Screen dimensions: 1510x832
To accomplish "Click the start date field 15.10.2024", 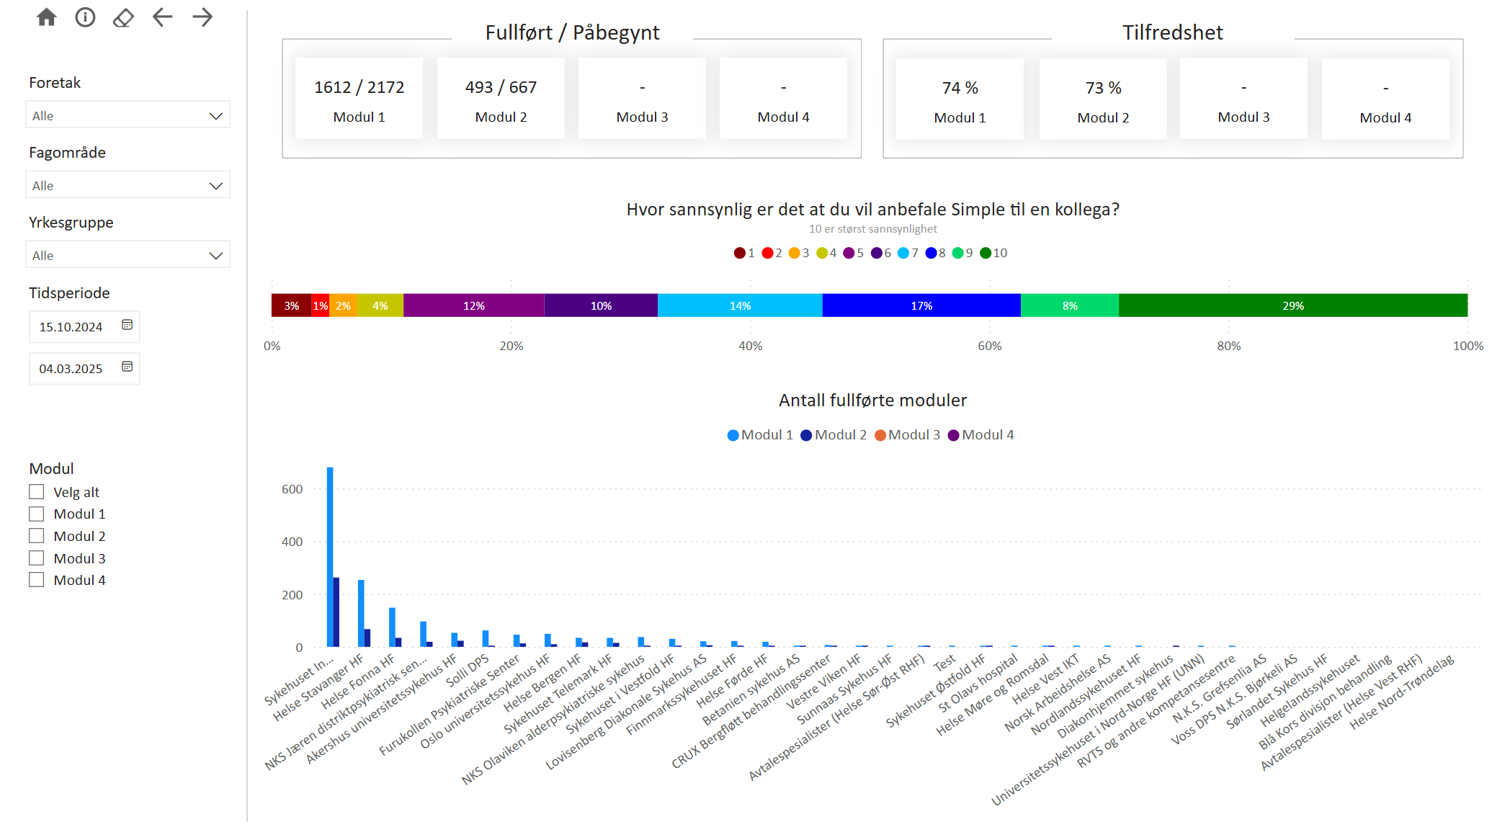I will [x=71, y=327].
